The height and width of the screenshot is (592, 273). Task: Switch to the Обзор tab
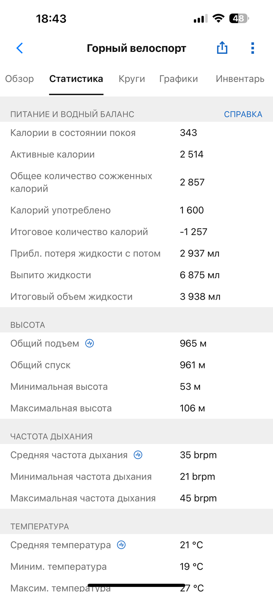click(x=19, y=79)
